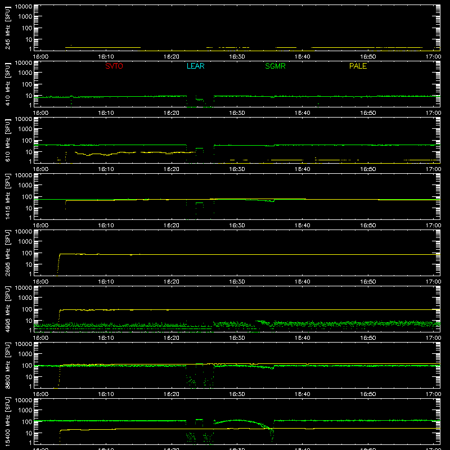450x450 pixels.
Task: Select the 410 MHz [SFU] axis title
Action: 7,84
